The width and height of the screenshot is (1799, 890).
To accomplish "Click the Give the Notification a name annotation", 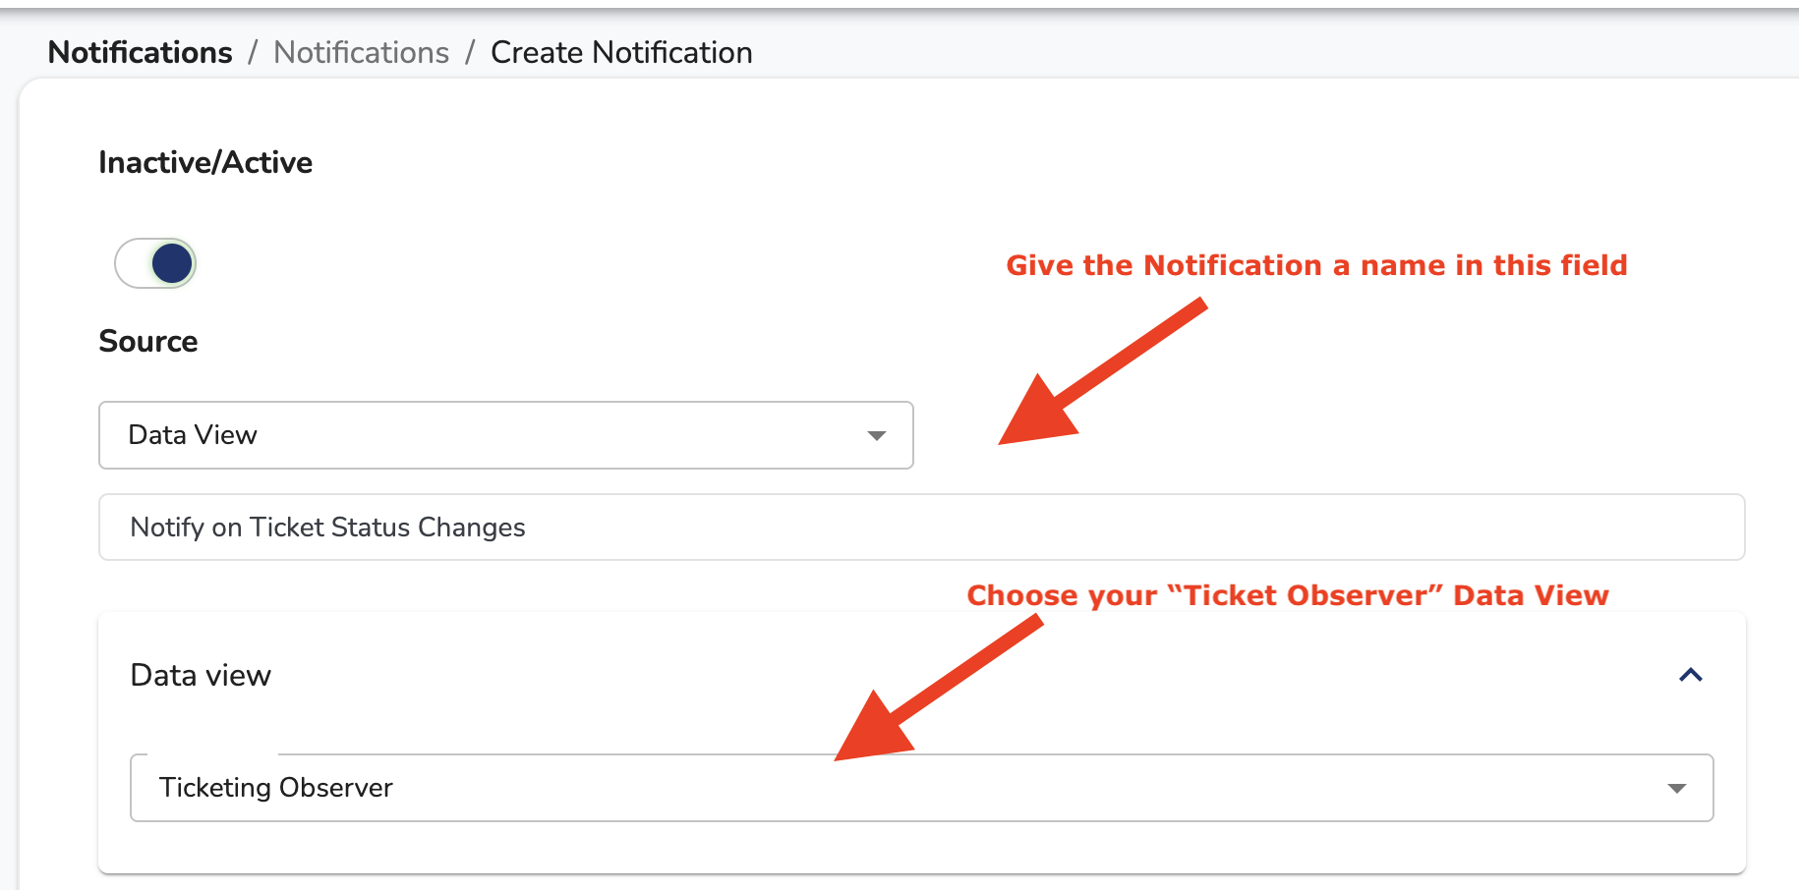I will 1316,265.
